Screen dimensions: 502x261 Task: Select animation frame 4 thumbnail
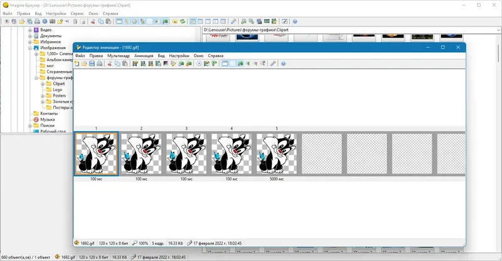232,154
